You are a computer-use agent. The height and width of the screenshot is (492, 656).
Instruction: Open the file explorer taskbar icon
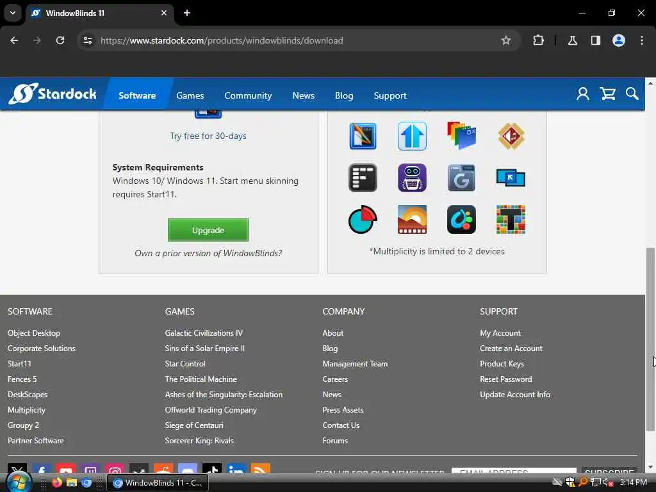72,482
